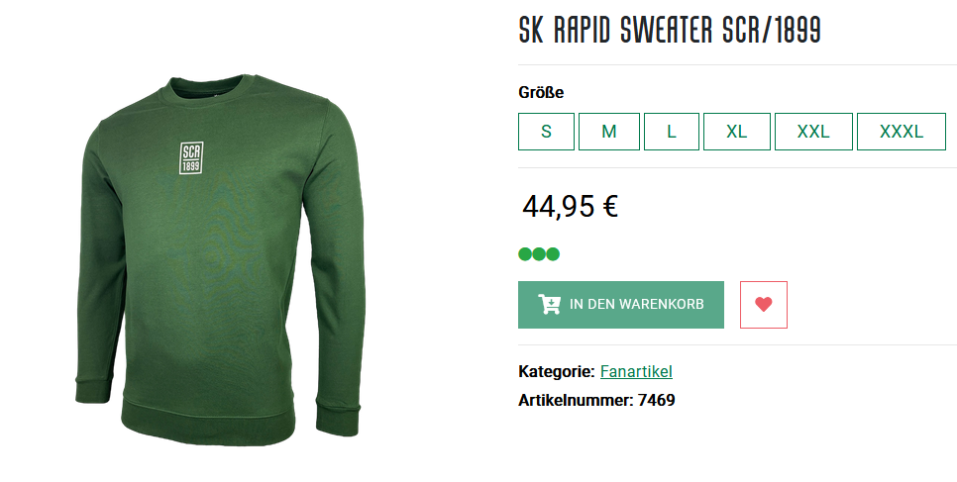Image resolution: width=957 pixels, height=482 pixels.
Task: Choose the XXL size option
Action: click(x=813, y=132)
